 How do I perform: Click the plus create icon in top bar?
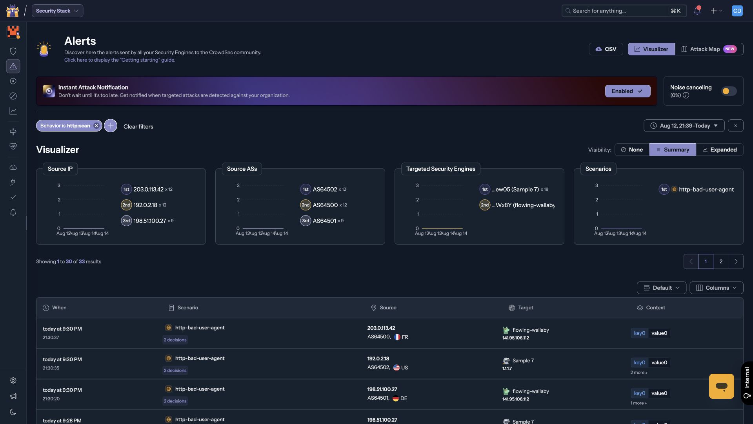pyautogui.click(x=716, y=11)
